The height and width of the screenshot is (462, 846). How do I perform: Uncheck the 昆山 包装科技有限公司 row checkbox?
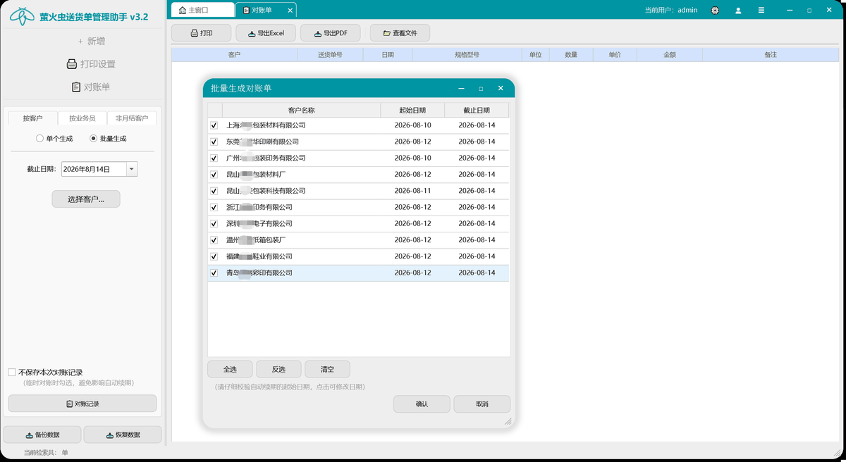[214, 191]
